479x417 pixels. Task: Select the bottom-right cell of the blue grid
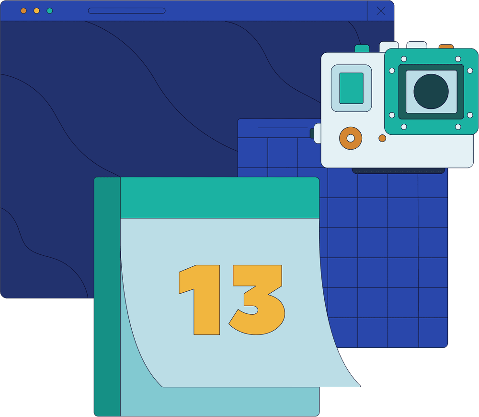point(433,332)
